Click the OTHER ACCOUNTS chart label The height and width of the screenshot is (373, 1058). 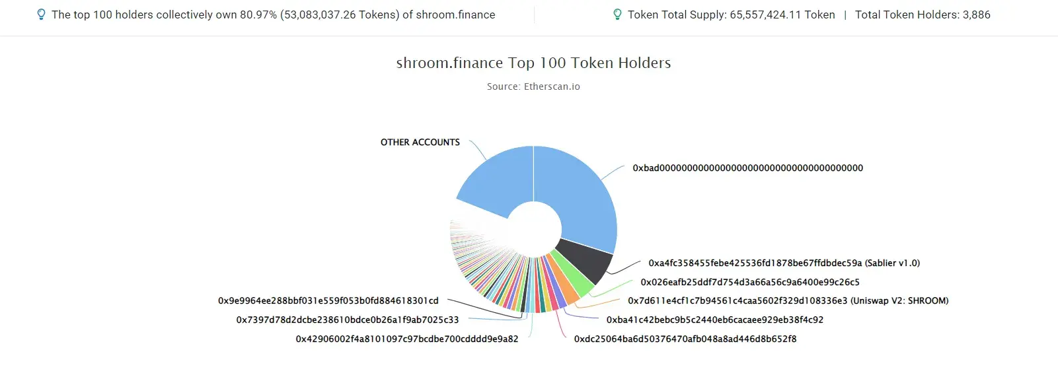coord(420,142)
